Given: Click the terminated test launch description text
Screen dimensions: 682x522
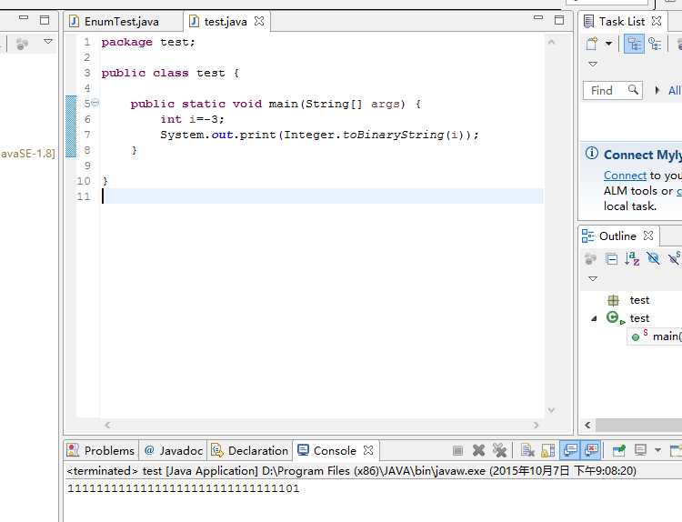Looking at the screenshot, I should tap(352, 471).
